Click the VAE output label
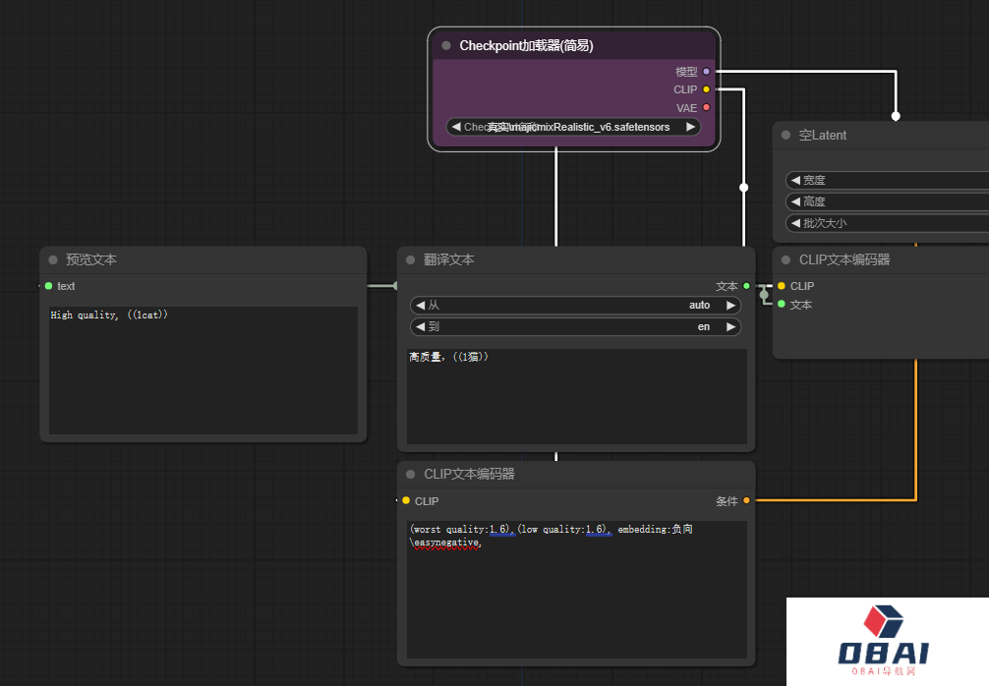This screenshot has width=989, height=686. point(687,108)
